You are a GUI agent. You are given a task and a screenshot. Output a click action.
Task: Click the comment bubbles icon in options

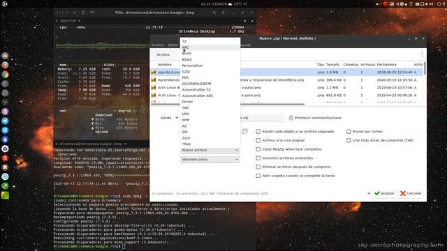pyautogui.click(x=244, y=131)
